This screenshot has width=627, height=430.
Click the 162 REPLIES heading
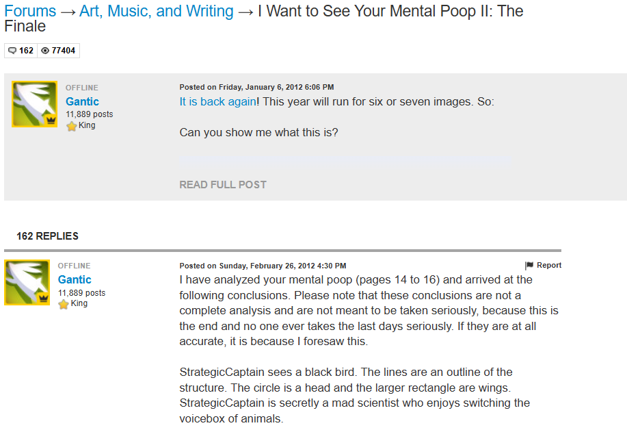pyautogui.click(x=47, y=236)
